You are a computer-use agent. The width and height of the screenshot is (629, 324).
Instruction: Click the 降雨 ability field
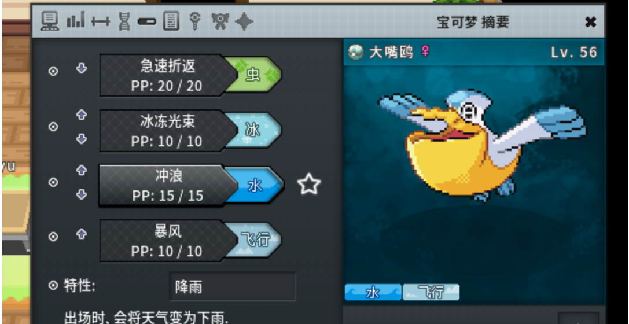click(232, 286)
